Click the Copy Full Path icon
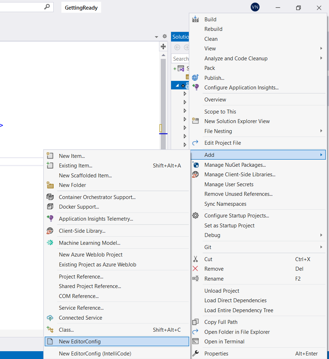Viewport: 329px width, 359px height. [x=196, y=322]
